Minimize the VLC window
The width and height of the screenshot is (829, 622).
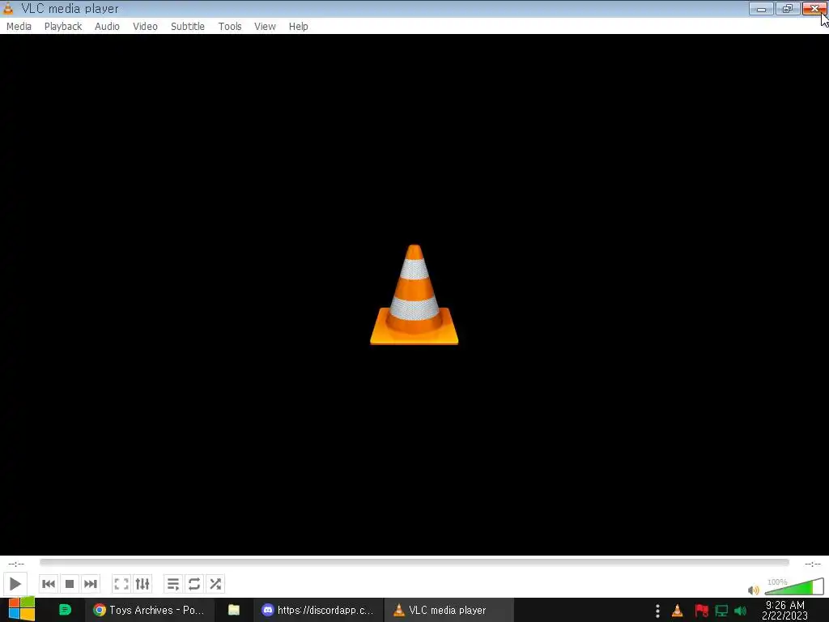761,8
